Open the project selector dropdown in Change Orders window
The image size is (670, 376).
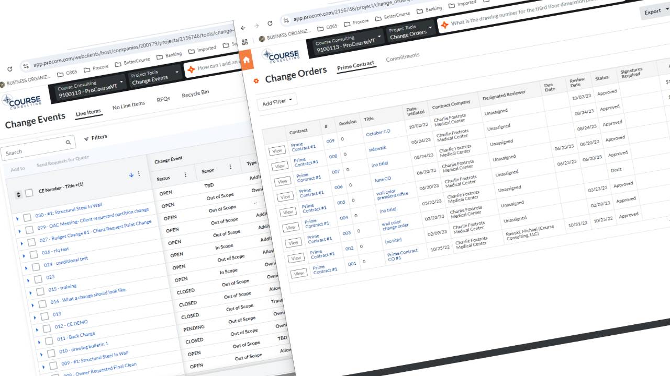point(348,43)
